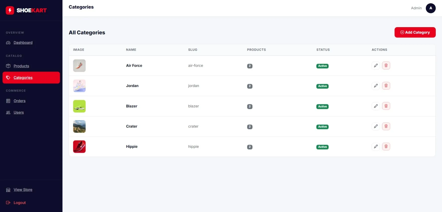Click the product count badge for Jordan
Viewport: 442px width, 212px height.
[250, 86]
